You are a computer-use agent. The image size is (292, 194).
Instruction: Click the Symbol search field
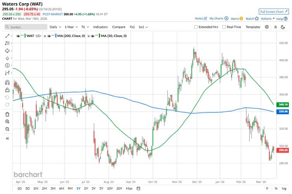click(x=25, y=27)
